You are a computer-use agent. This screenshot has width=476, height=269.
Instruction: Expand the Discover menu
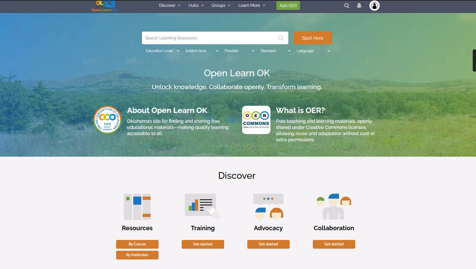[x=170, y=6]
